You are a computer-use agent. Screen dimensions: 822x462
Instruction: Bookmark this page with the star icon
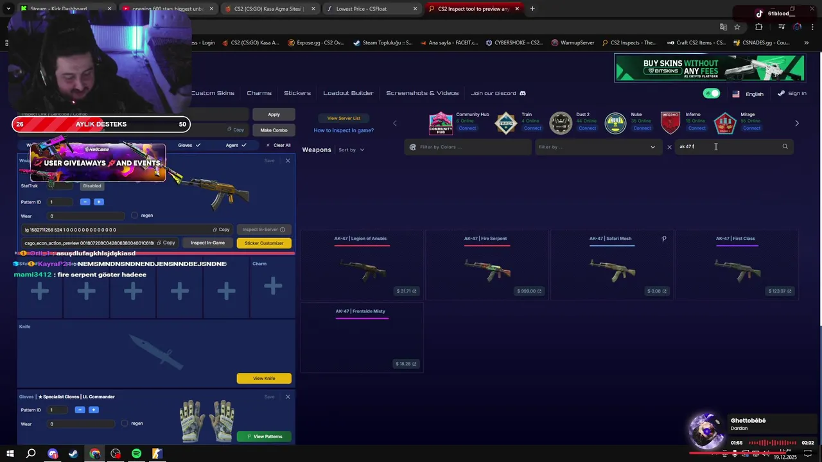737,27
